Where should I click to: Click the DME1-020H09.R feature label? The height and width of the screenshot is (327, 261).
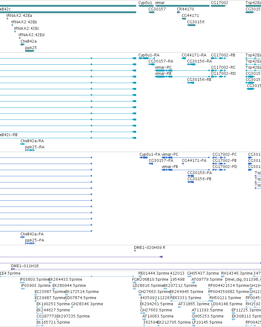tap(150, 248)
